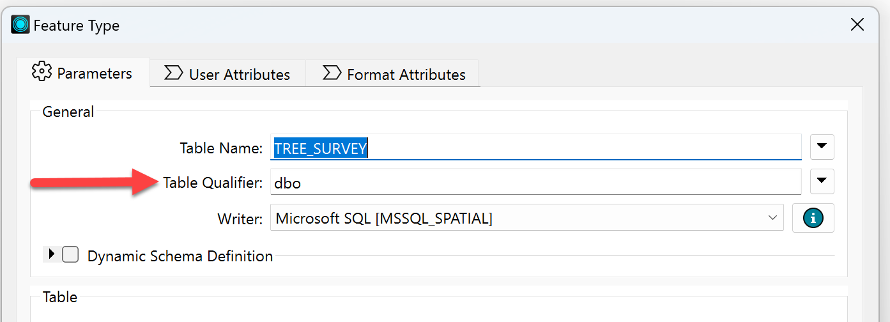
Task: Click the Table Qualifier label
Action: (213, 183)
